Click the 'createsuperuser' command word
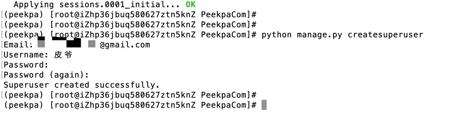Screen dimensions: 469x130 tap(385, 35)
